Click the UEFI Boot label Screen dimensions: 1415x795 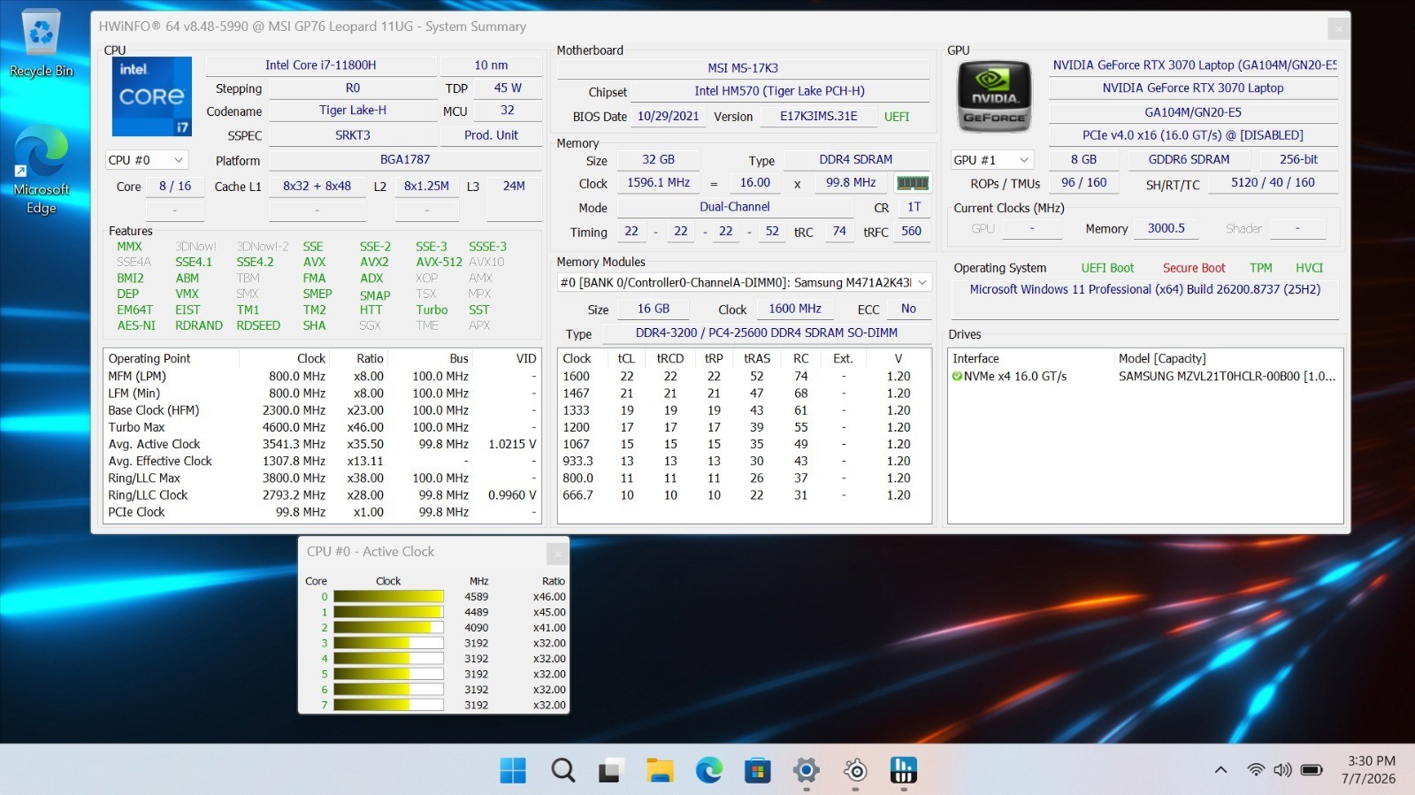1107,268
